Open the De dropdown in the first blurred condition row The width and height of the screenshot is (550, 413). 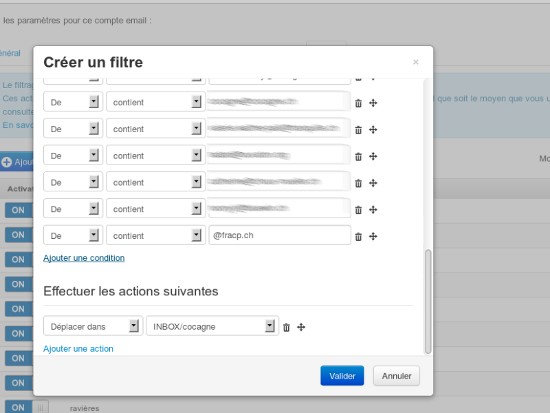coord(73,101)
